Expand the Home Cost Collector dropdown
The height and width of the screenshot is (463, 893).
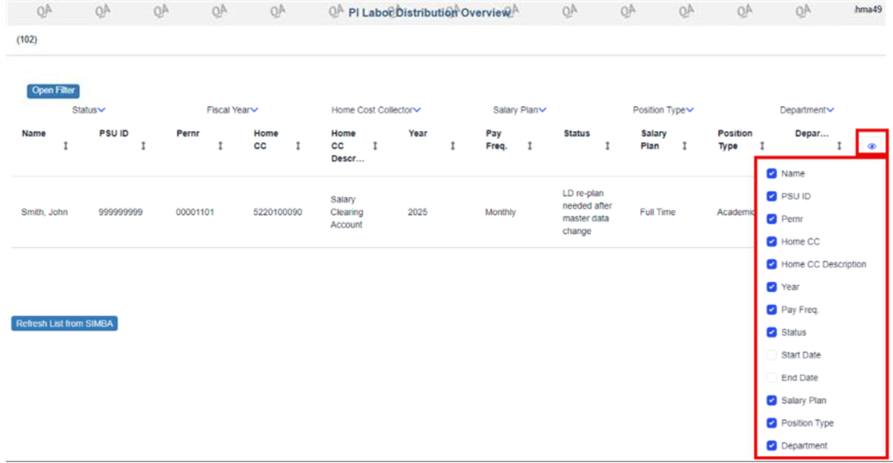coord(376,110)
